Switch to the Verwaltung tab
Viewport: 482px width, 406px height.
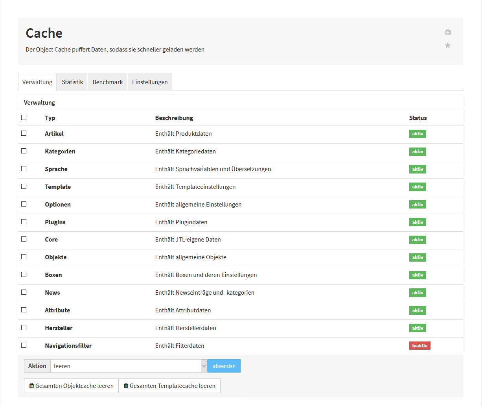[x=37, y=82]
